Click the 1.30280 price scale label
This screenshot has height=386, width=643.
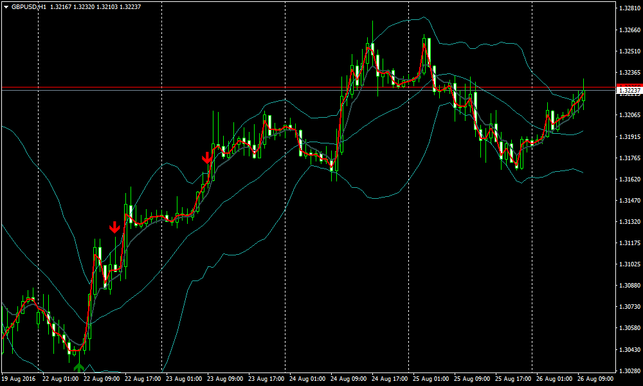(x=628, y=371)
